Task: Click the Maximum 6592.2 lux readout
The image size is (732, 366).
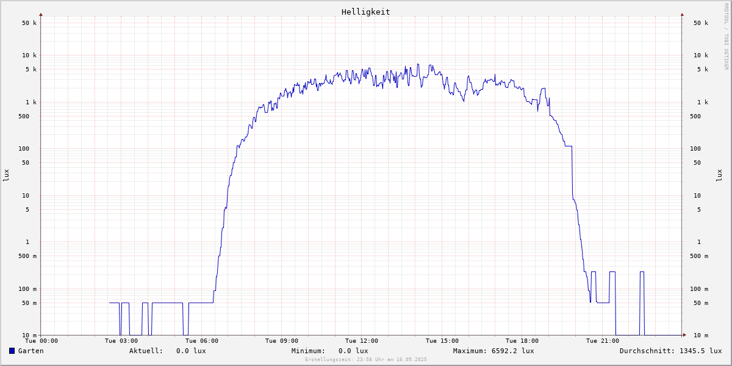Action: pyautogui.click(x=493, y=351)
